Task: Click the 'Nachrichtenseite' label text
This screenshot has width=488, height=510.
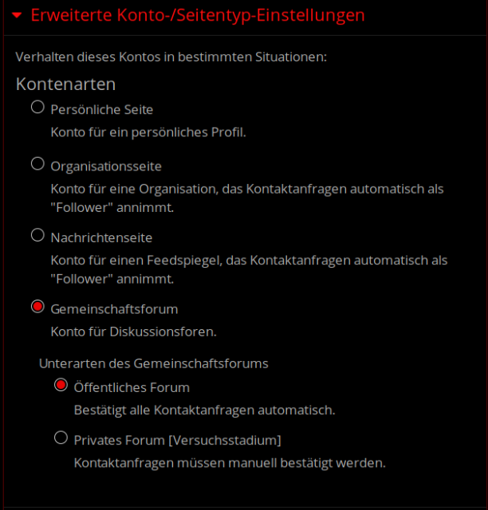Action: [101, 237]
